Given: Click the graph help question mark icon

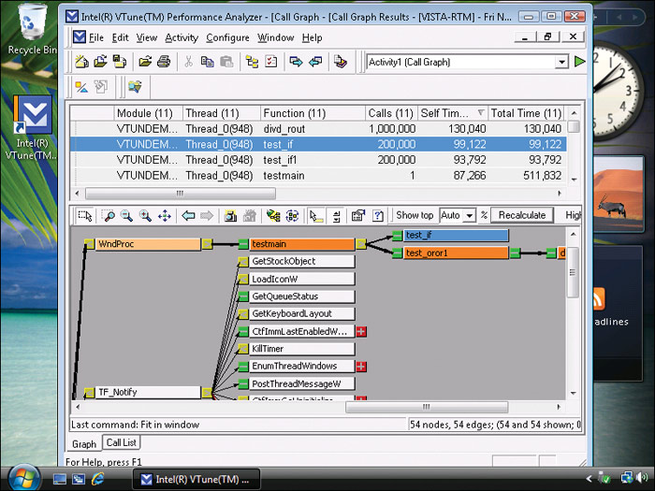Looking at the screenshot, I should point(378,215).
